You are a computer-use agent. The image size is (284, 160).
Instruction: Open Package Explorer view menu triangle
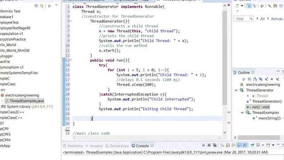point(56,5)
